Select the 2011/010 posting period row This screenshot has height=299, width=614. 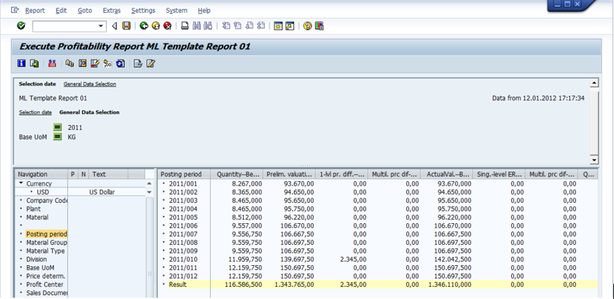(x=183, y=259)
